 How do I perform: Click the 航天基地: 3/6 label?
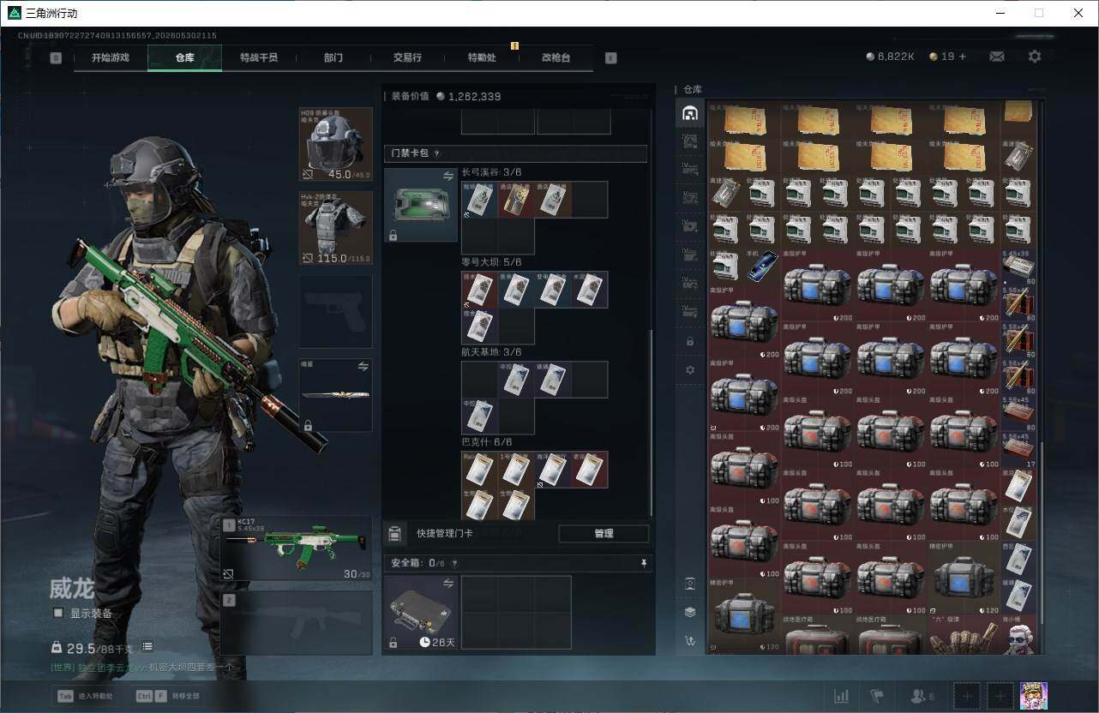pyautogui.click(x=491, y=352)
